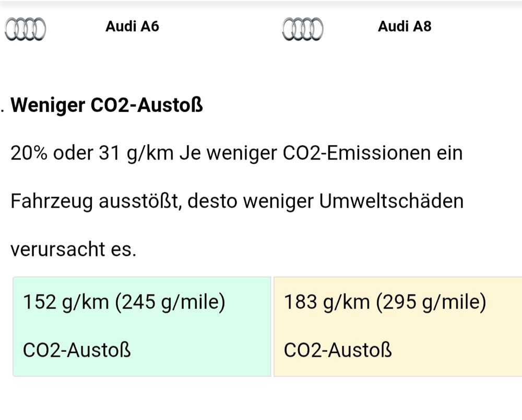Click the (295 g/mile) conversion text

click(431, 302)
